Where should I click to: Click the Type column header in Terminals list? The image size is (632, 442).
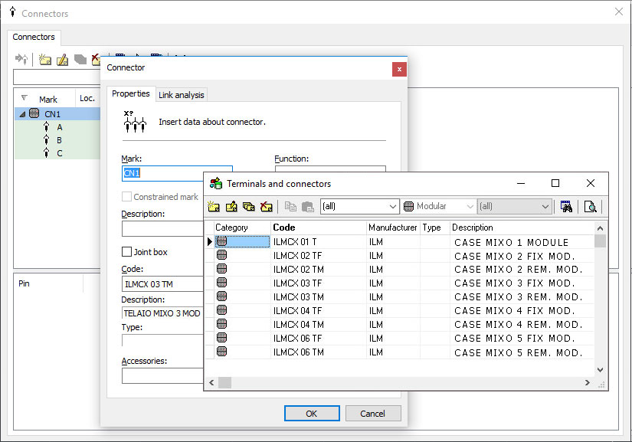(435, 228)
